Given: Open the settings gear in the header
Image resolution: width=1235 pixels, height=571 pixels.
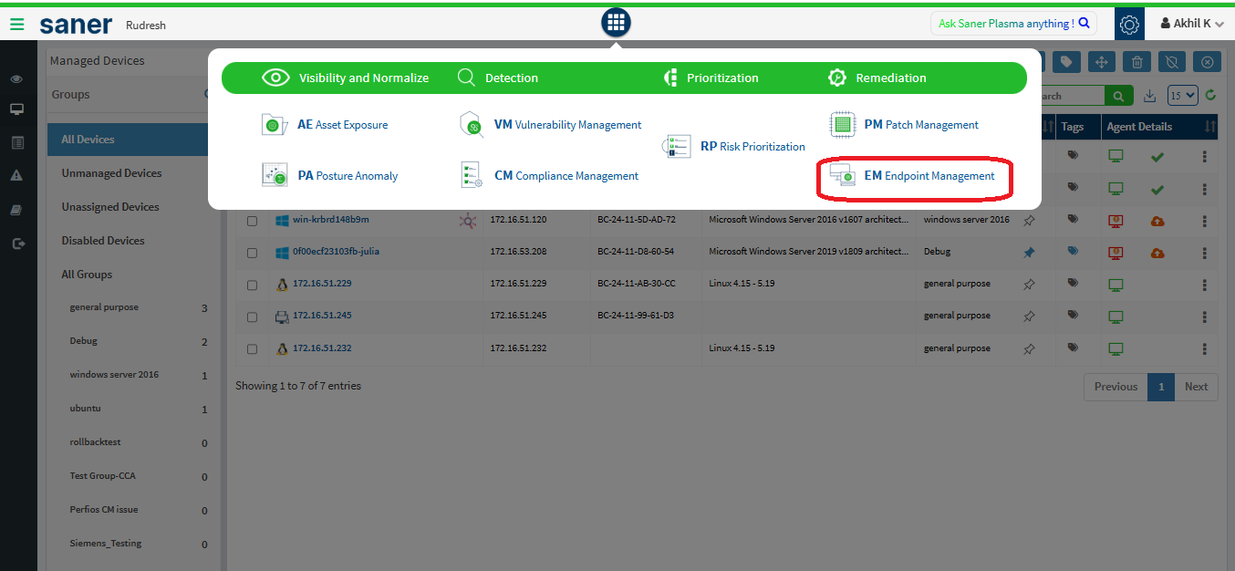Looking at the screenshot, I should click(x=1129, y=25).
